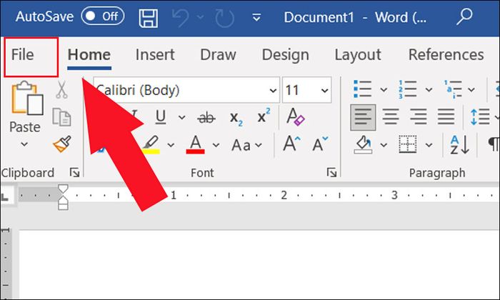Select the Format Painter brush icon
Viewport: 500px width, 300px height.
click(x=62, y=144)
